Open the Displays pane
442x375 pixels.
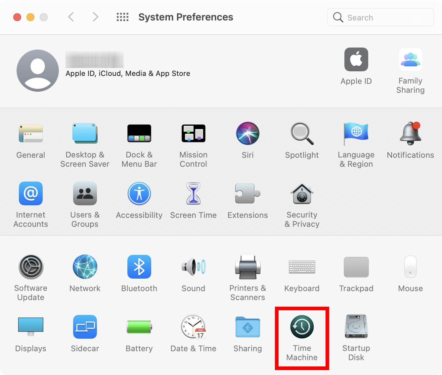pyautogui.click(x=30, y=326)
